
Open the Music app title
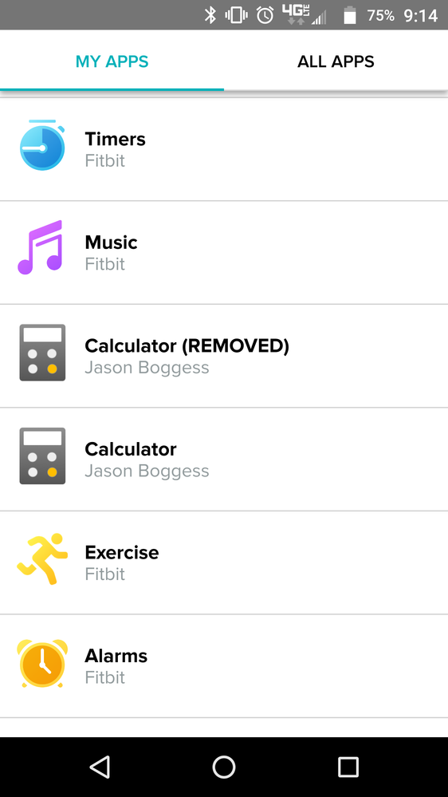pyautogui.click(x=112, y=242)
